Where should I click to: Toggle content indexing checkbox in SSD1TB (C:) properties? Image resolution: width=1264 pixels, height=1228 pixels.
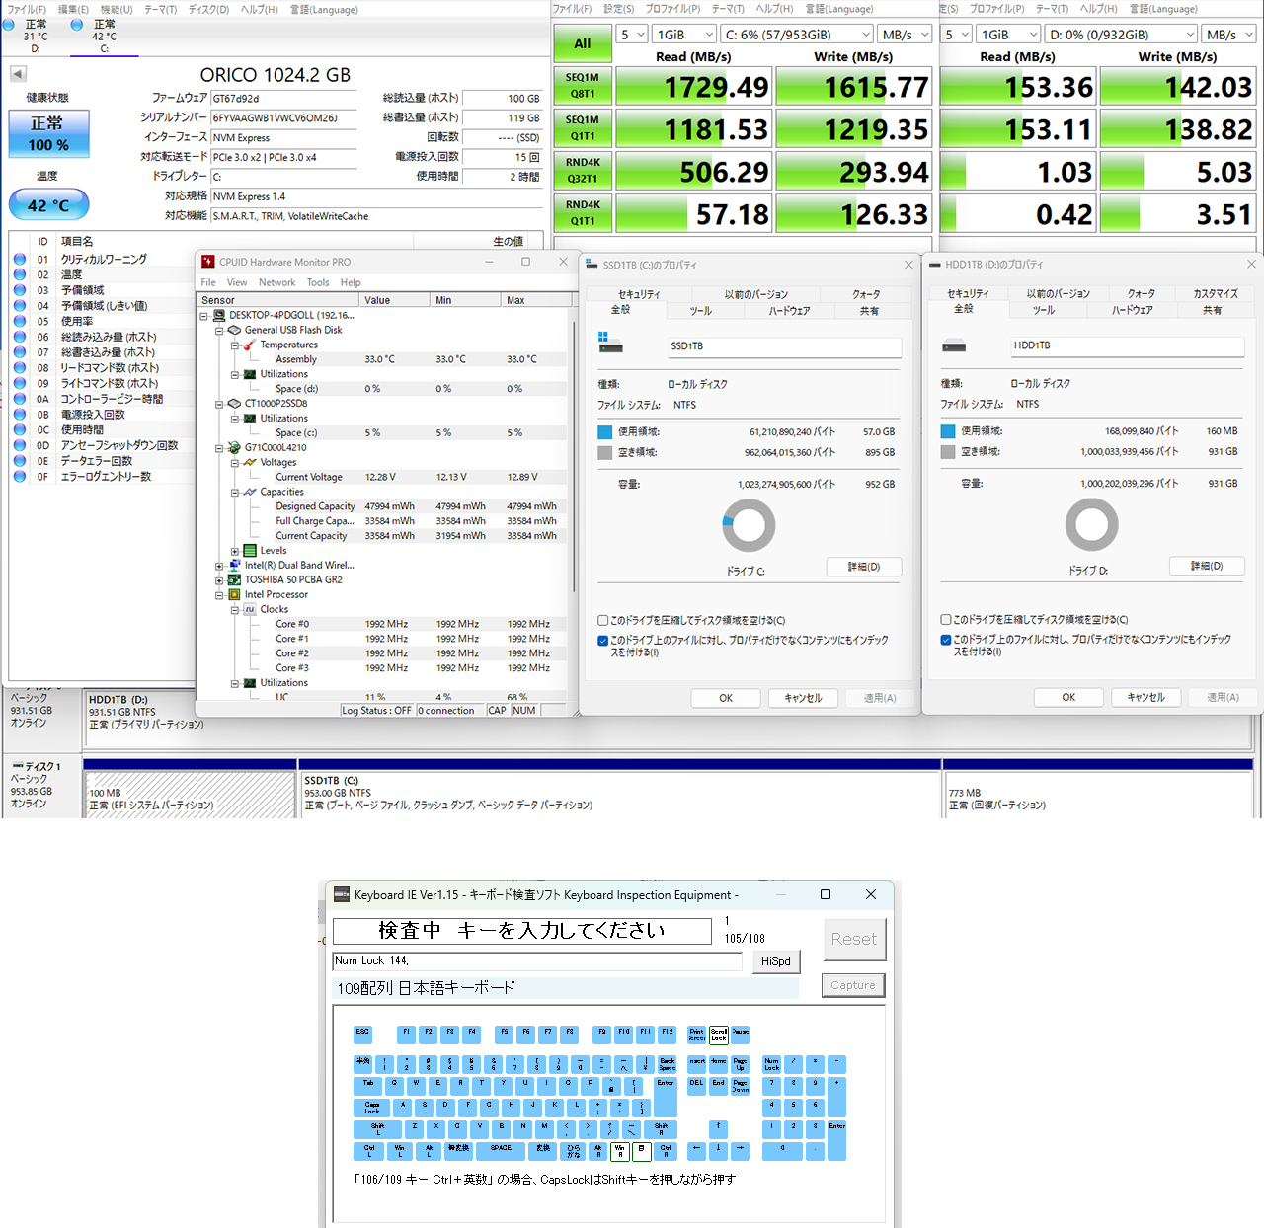point(602,641)
